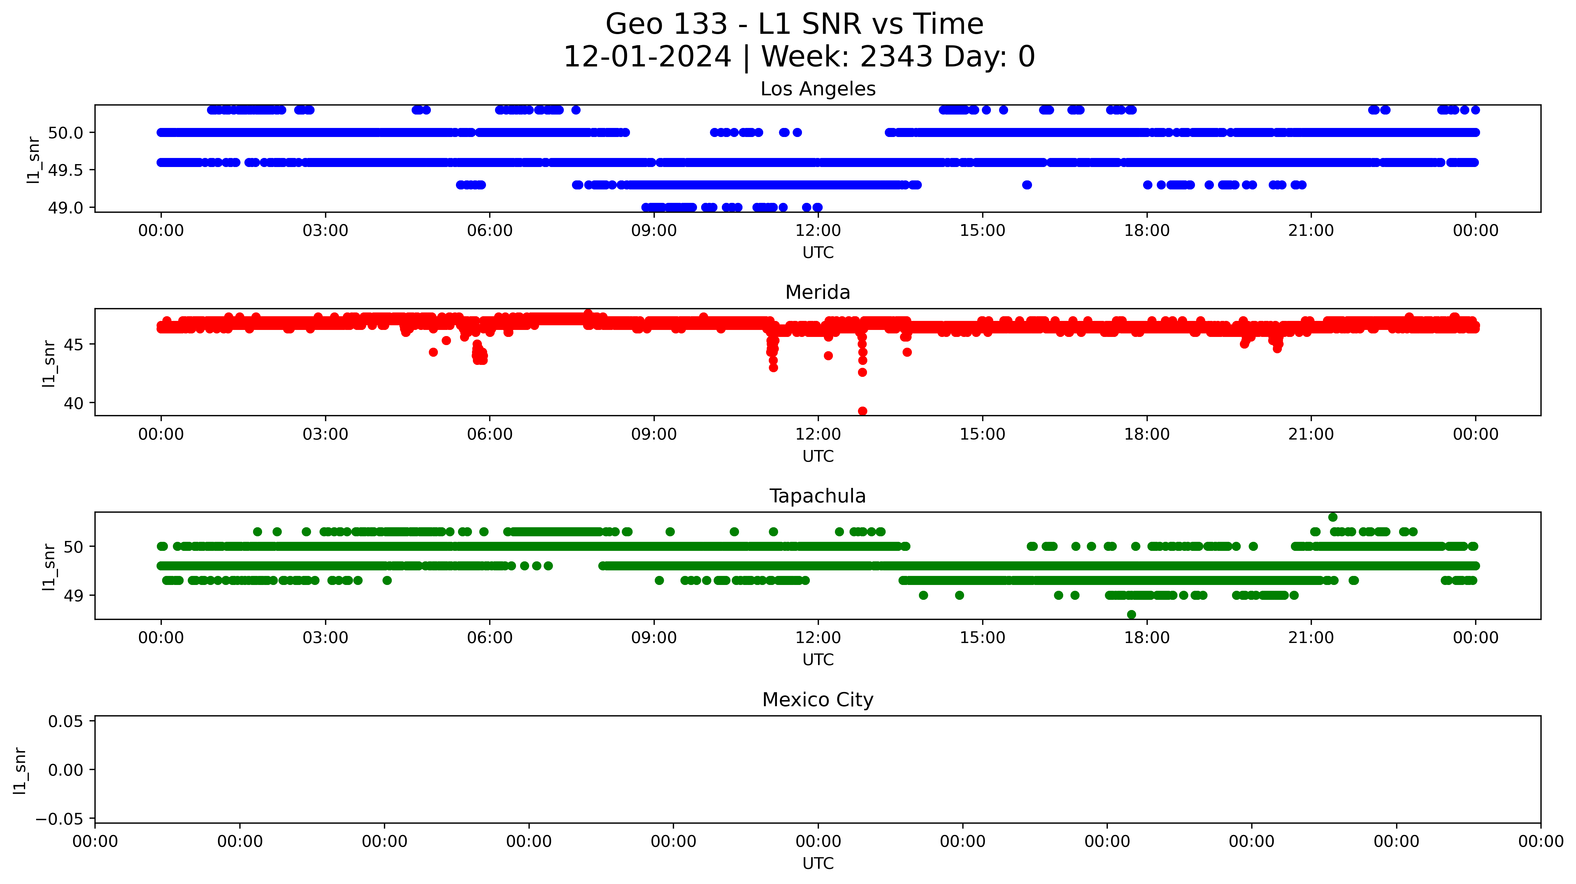This screenshot has height=884, width=1576.
Task: Click the 21:00 tick label on Merida plot
Action: 1310,434
